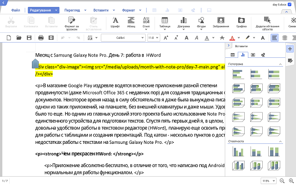Click the 1 / 7 page indicator
Image resolution: width=296 pixels, height=185 pixels.
point(5,181)
